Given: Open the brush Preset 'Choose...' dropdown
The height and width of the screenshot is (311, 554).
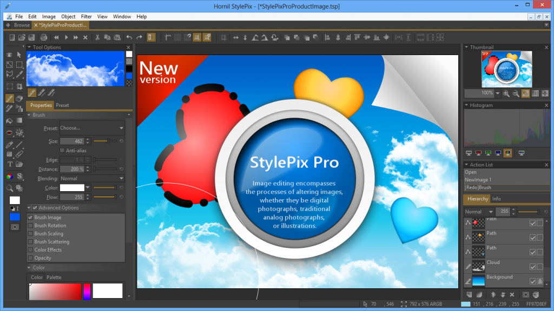Looking at the screenshot, I should coord(92,128).
